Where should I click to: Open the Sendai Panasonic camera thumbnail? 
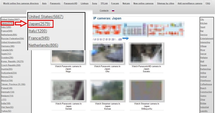pyautogui.click(x=68, y=91)
